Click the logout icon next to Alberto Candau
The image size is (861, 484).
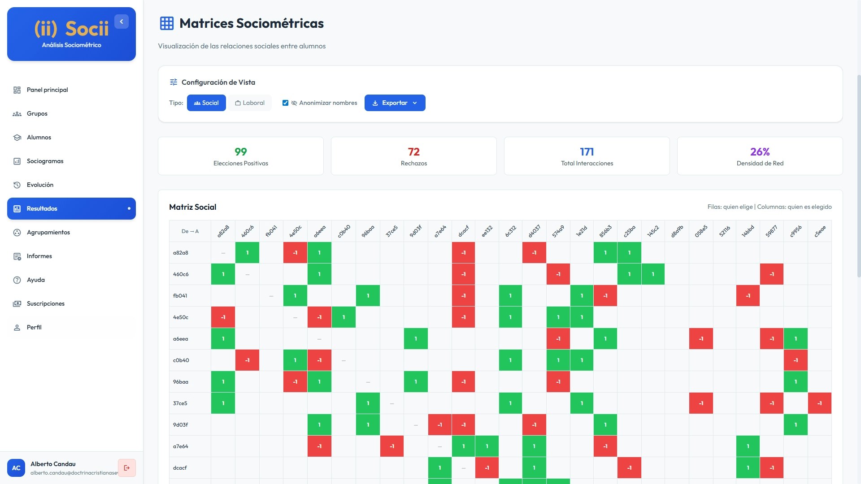point(127,467)
